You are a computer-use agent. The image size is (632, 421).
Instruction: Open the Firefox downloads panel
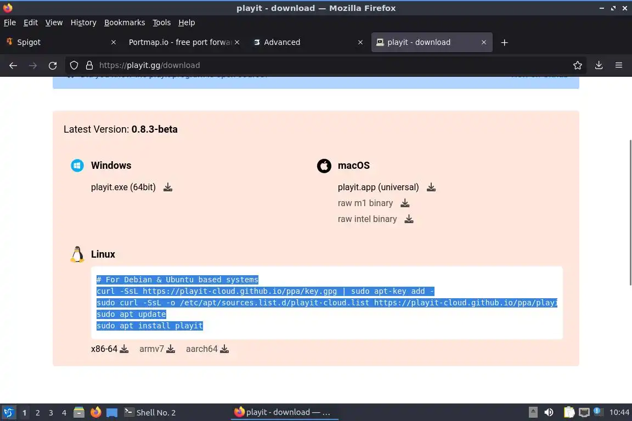pos(599,65)
